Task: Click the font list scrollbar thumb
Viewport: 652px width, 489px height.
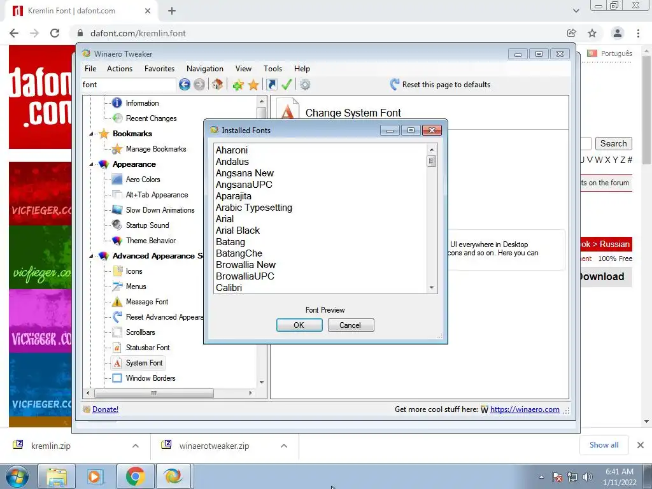Action: point(432,161)
